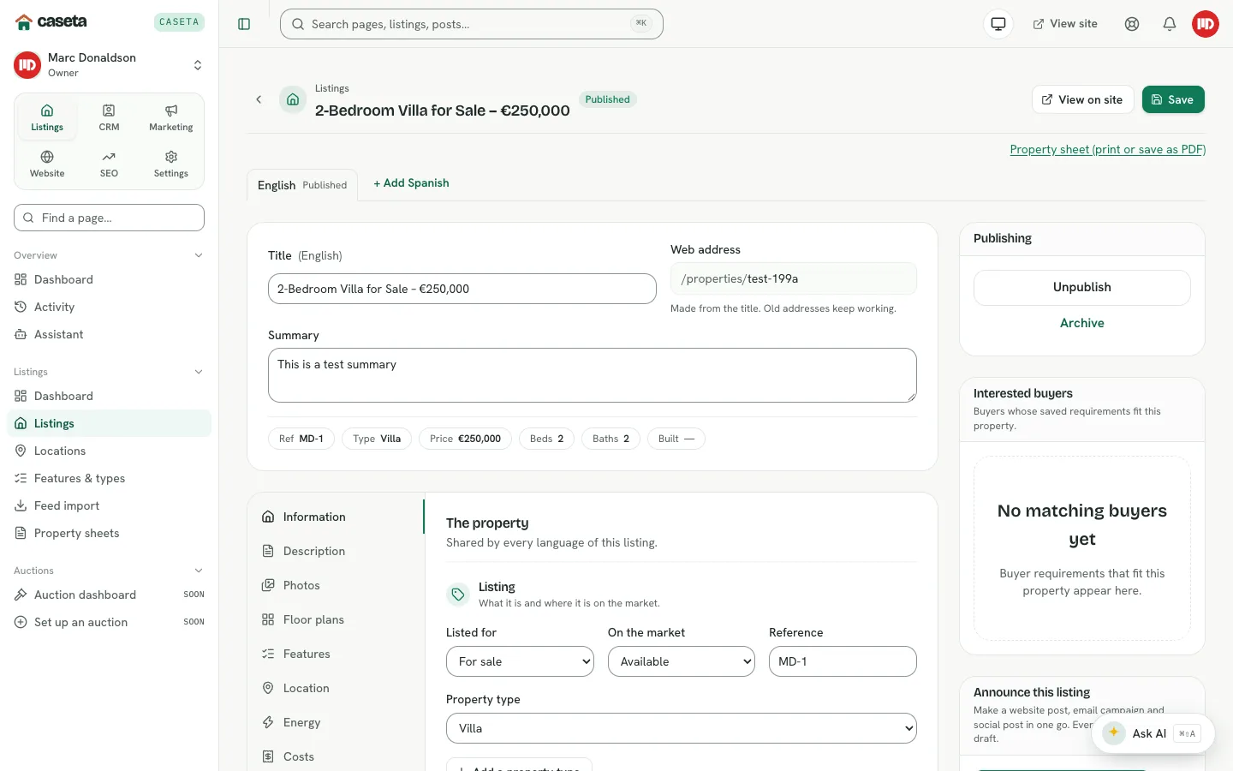Image resolution: width=1233 pixels, height=771 pixels.
Task: Open the Website module
Action: point(47,164)
